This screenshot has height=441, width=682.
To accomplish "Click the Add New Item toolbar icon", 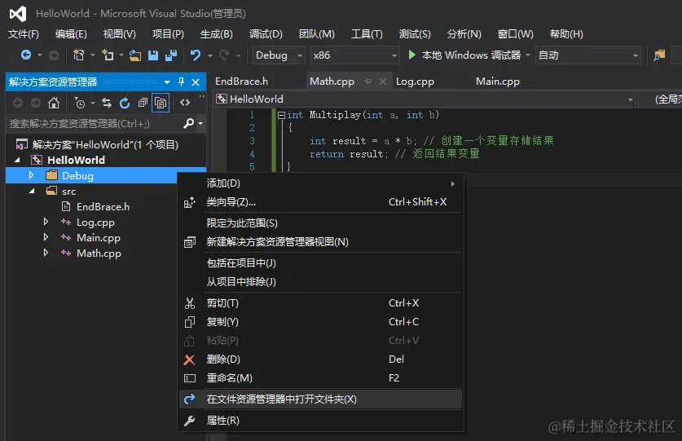I will pos(108,55).
